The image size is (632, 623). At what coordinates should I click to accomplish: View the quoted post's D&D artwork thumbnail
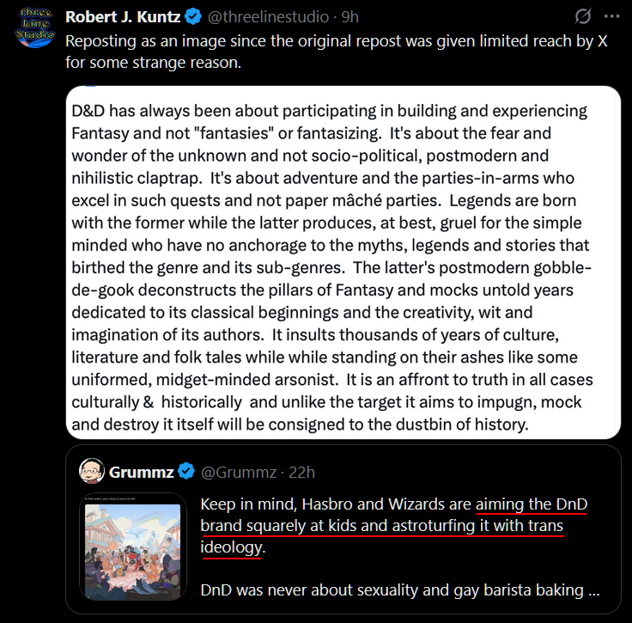point(132,547)
